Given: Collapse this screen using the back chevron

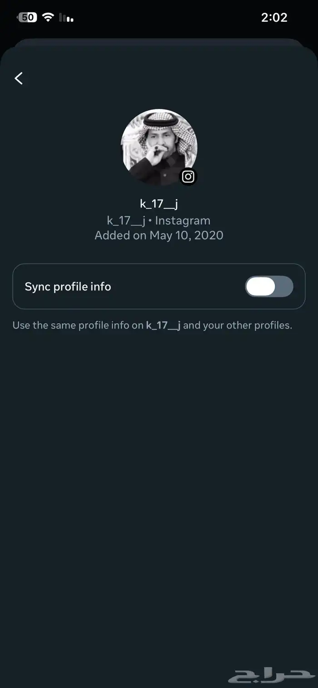Looking at the screenshot, I should tap(18, 78).
